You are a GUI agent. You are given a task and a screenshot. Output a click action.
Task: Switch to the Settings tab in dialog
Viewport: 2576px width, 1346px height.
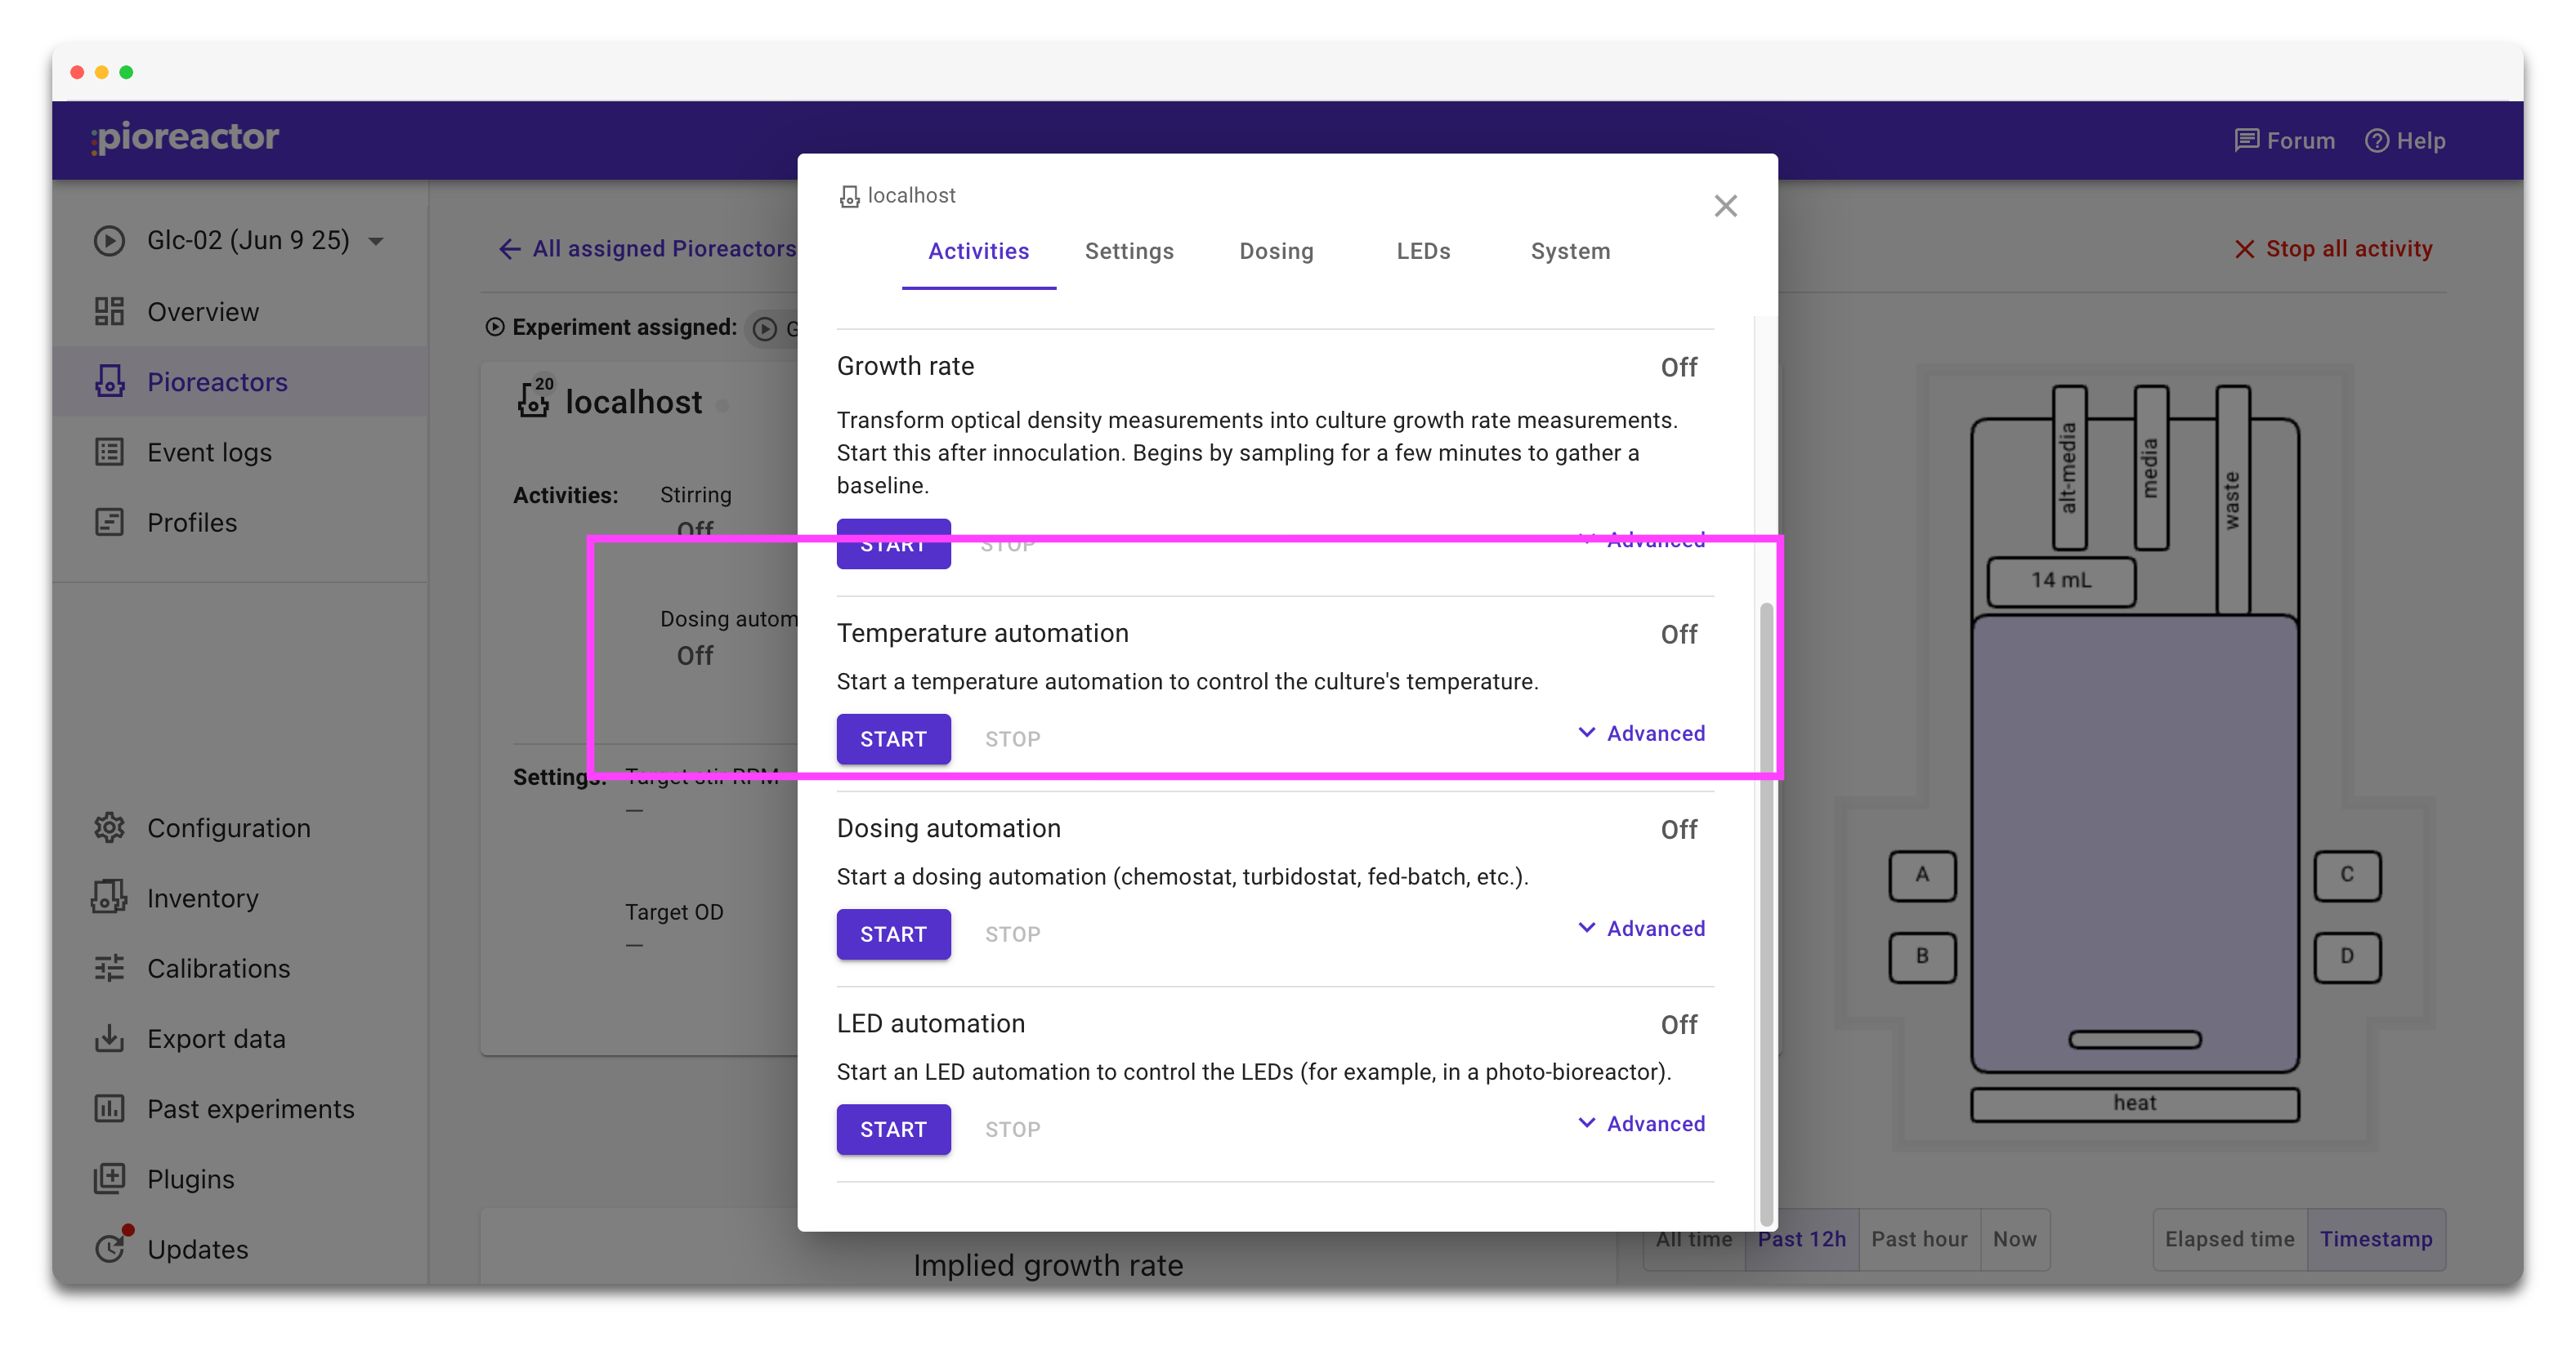pyautogui.click(x=1129, y=251)
